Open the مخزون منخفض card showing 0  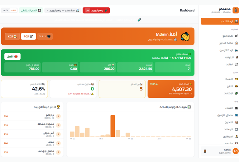73,89
